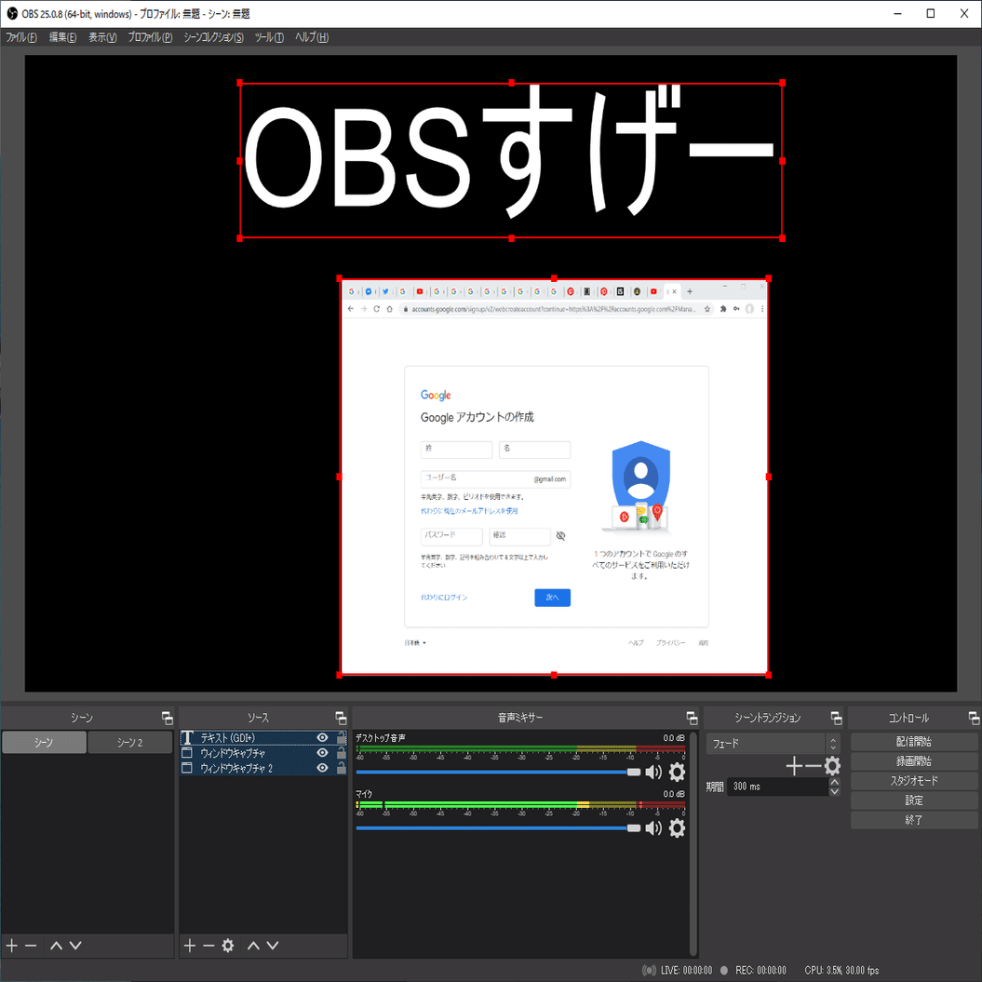982x982 pixels.
Task: Remove selected source in ソース panel
Action: click(209, 945)
